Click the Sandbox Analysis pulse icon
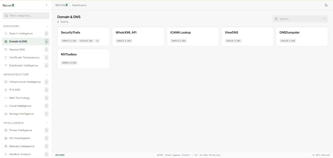The width and height of the screenshot is (333, 158). tap(6, 154)
